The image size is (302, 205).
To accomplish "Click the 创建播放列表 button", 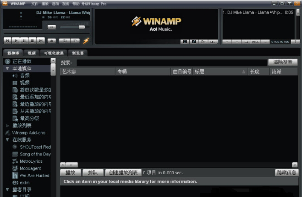I will tap(123, 172).
